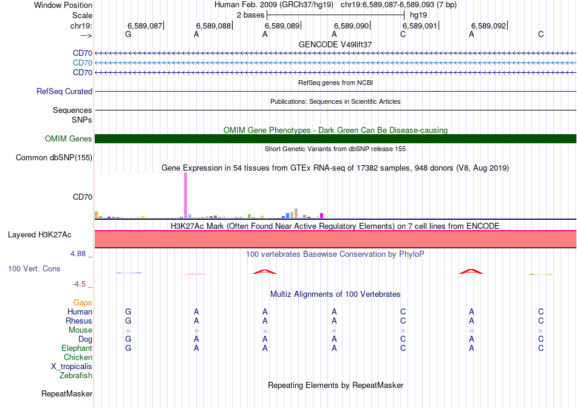Screen dimensions: 577x408
Task: Click the -4.5 PhyloP lower scale value
Action: pos(79,284)
